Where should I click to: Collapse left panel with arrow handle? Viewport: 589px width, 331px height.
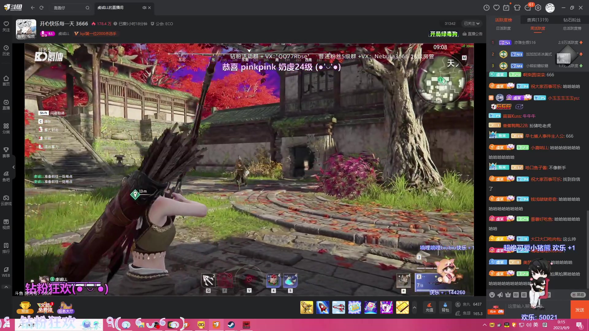click(13, 167)
